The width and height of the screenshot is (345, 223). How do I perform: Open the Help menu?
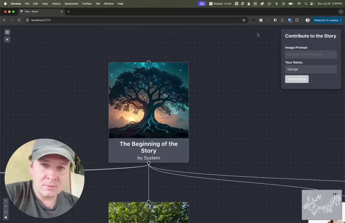click(x=120, y=3)
